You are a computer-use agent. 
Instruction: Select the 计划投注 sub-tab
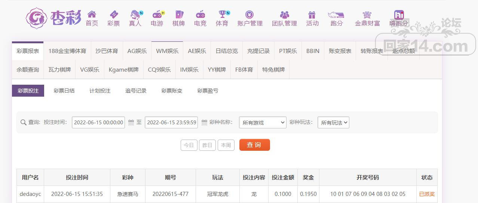tap(100, 91)
